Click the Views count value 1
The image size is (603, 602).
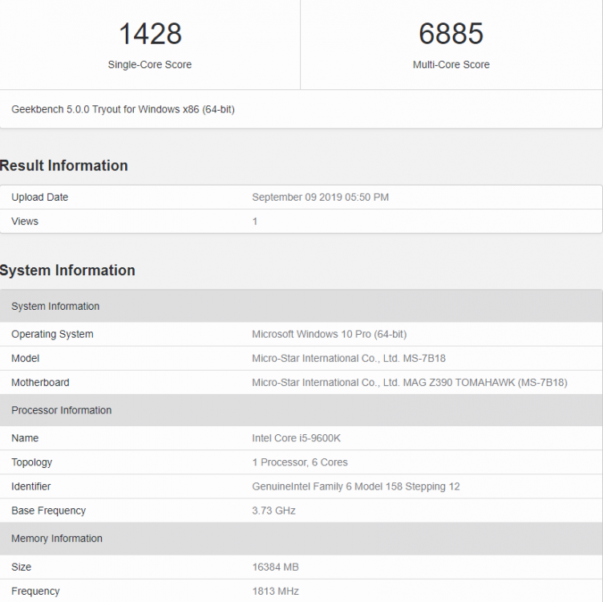coord(254,222)
